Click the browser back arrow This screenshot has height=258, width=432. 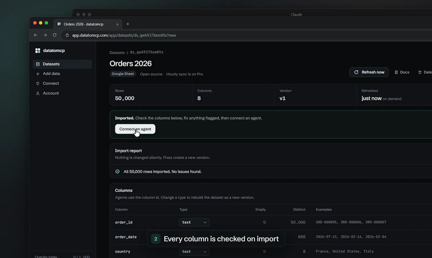[35, 35]
